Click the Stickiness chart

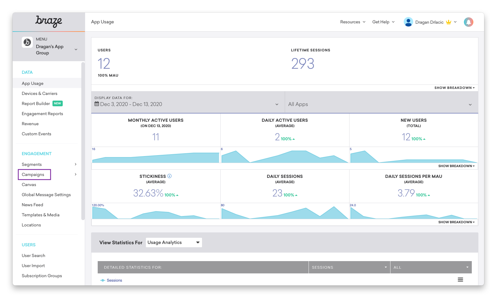tap(156, 211)
